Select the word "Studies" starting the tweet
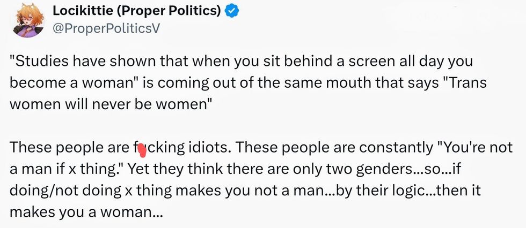The image size is (526, 228). (x=37, y=62)
